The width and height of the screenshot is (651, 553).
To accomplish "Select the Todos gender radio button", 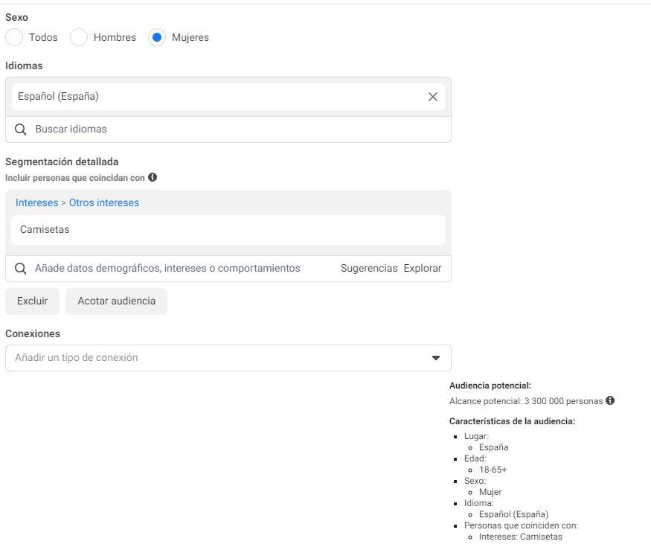I will pos(14,37).
